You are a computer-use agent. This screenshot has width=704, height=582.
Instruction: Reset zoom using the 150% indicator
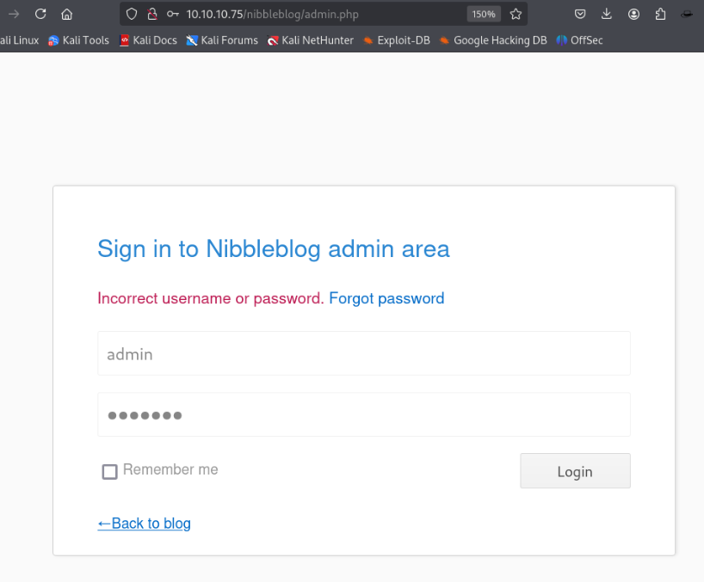pos(483,14)
